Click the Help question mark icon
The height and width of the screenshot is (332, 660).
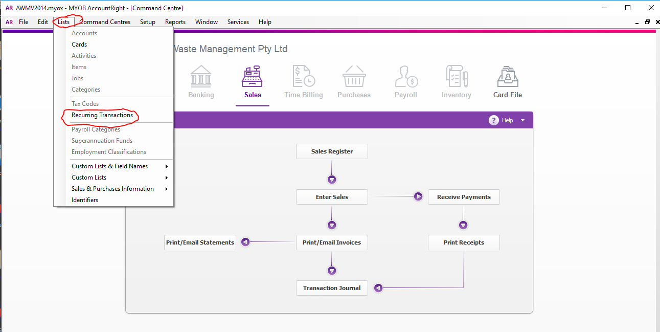493,120
